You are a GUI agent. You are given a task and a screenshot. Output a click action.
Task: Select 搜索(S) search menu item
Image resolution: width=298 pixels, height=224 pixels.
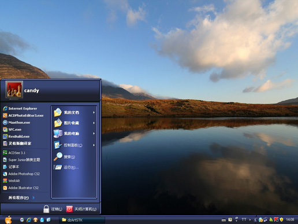pos(65,157)
